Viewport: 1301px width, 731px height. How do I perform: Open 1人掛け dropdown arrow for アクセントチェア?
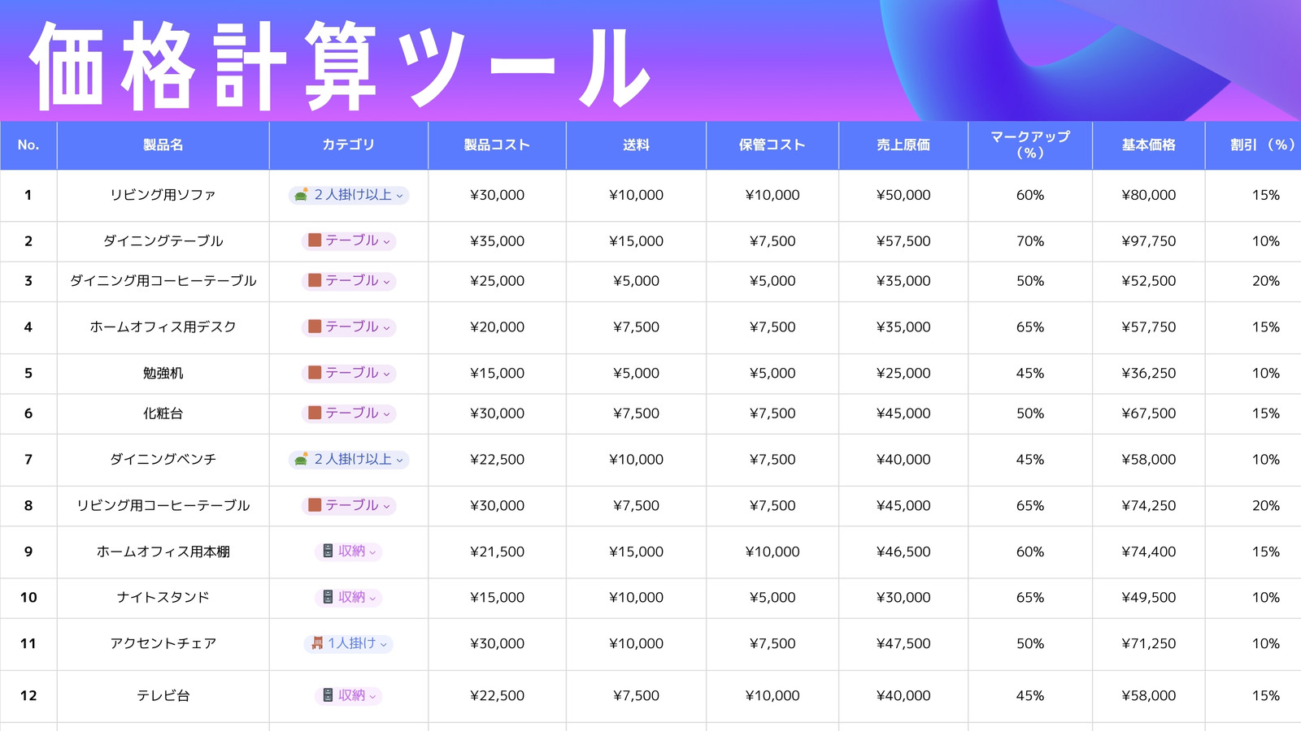[383, 644]
